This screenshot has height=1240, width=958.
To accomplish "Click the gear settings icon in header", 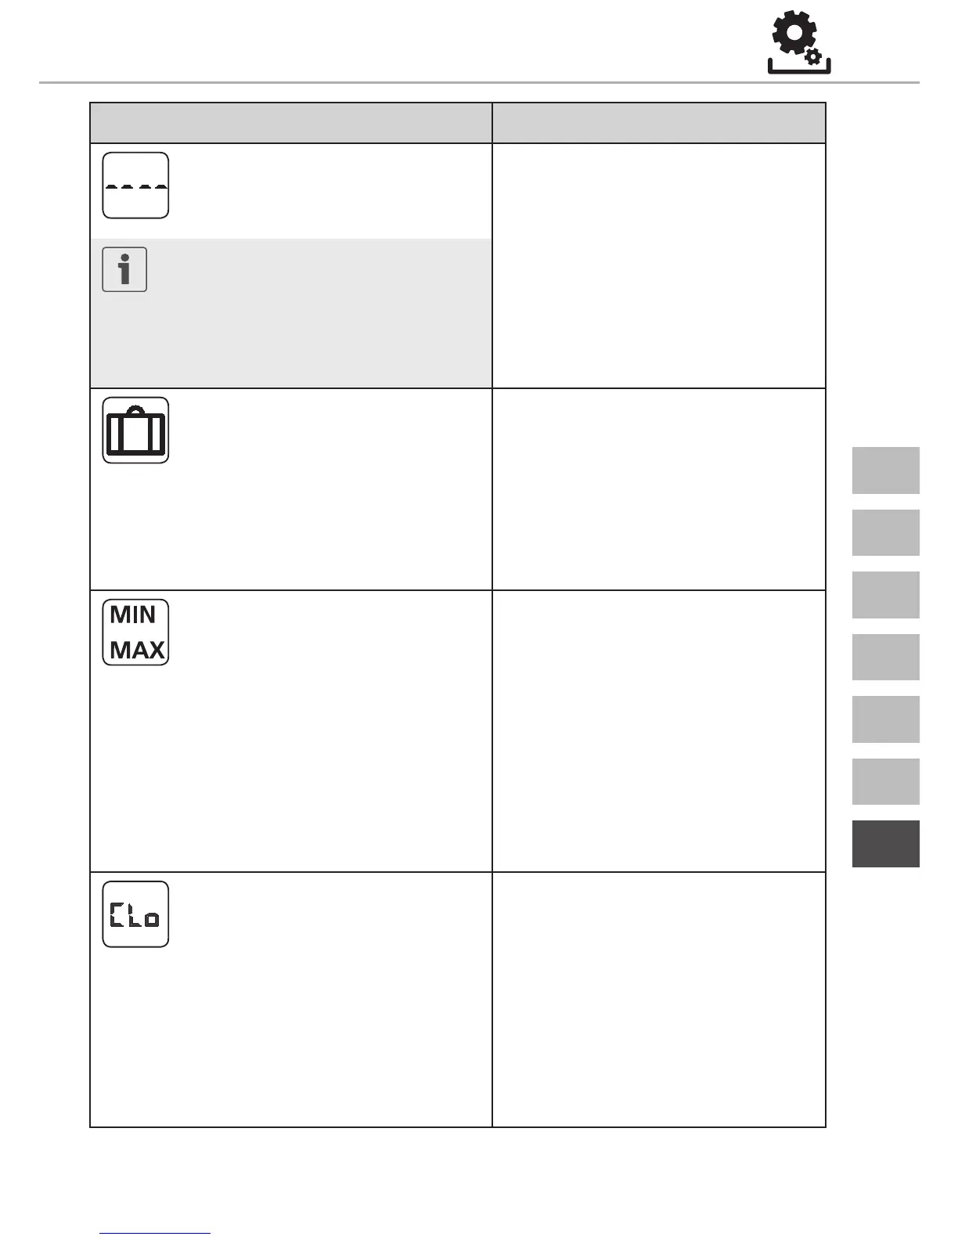I will pos(798,42).
